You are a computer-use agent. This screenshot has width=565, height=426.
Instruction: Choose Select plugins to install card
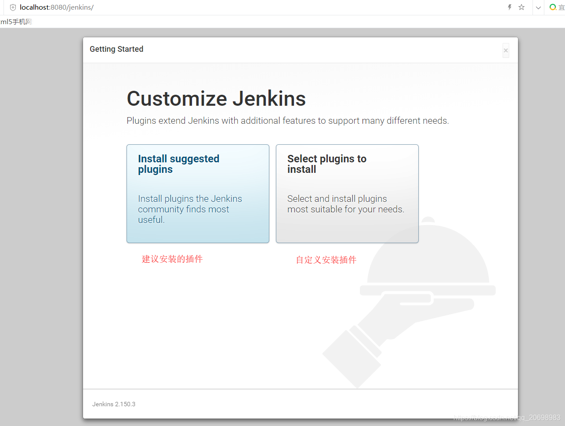[347, 193]
